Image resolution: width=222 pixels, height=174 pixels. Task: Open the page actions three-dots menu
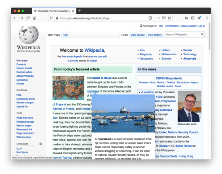click(x=158, y=18)
